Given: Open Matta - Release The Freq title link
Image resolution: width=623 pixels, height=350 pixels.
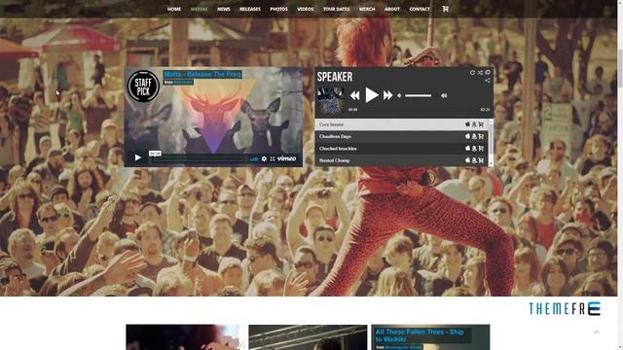Looking at the screenshot, I should pyautogui.click(x=202, y=74).
